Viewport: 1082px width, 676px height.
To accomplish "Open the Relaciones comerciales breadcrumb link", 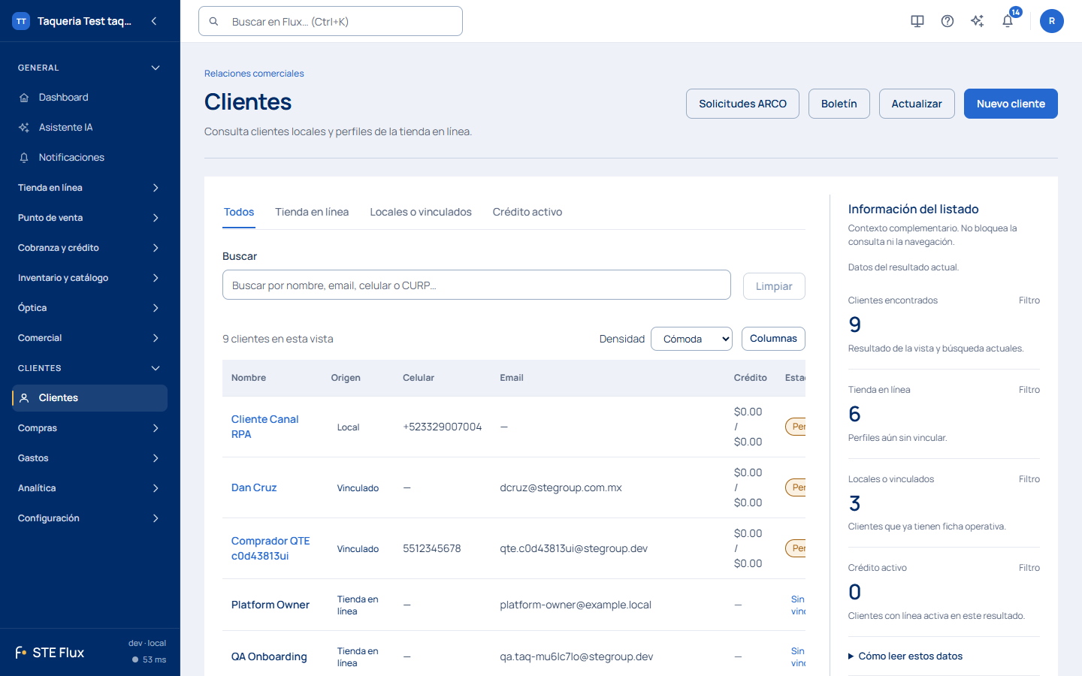I will (254, 74).
